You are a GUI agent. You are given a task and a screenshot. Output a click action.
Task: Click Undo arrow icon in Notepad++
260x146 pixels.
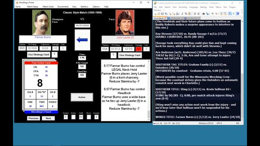pyautogui.click(x=195, y=14)
